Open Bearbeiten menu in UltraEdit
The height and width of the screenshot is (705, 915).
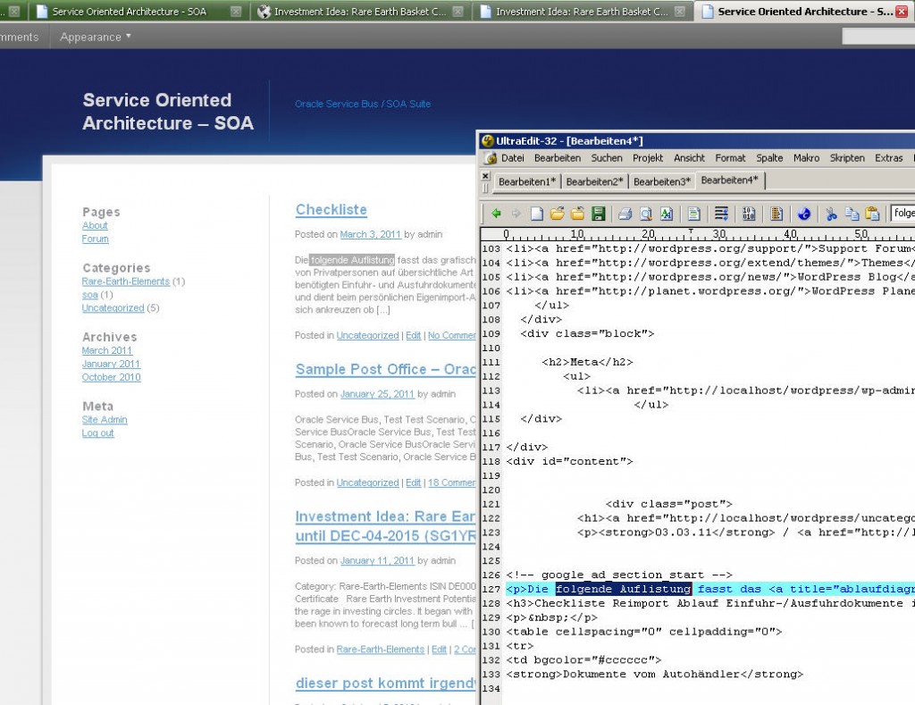pos(558,158)
